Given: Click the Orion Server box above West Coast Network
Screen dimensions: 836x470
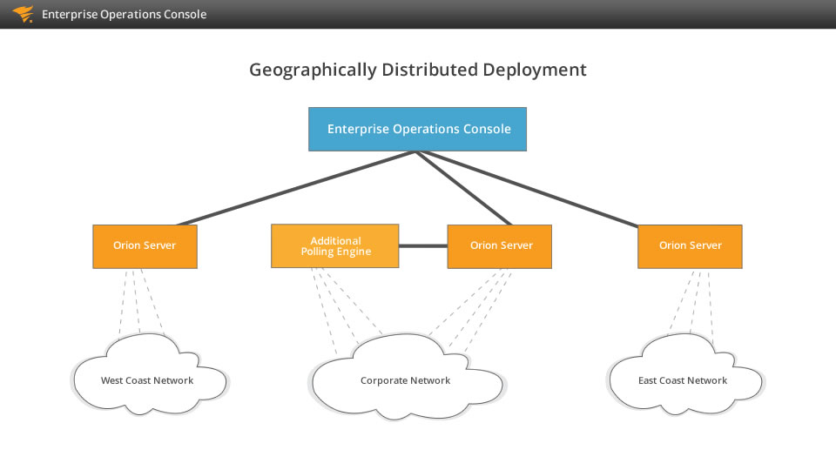Looking at the screenshot, I should [145, 246].
